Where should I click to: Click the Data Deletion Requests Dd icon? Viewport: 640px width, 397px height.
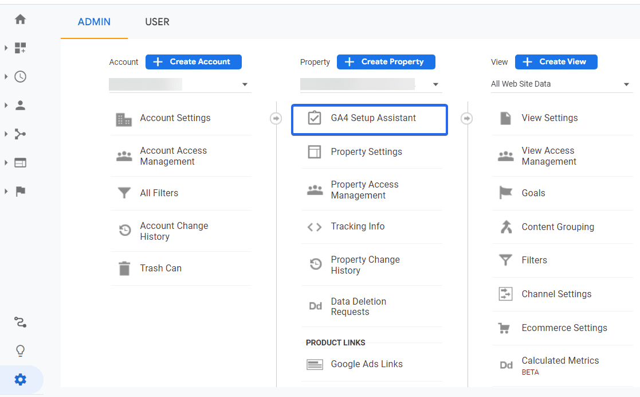pos(315,306)
